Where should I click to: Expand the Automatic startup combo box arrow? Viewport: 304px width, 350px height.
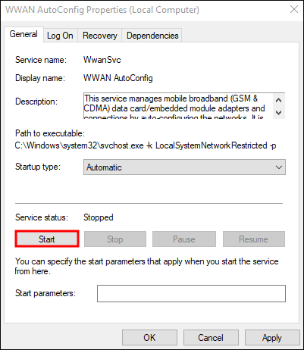[279, 167]
